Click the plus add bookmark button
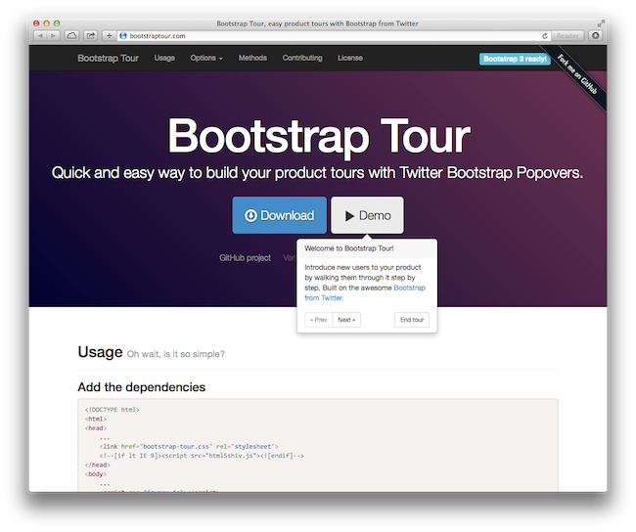Image resolution: width=636 pixels, height=532 pixels. click(109, 35)
